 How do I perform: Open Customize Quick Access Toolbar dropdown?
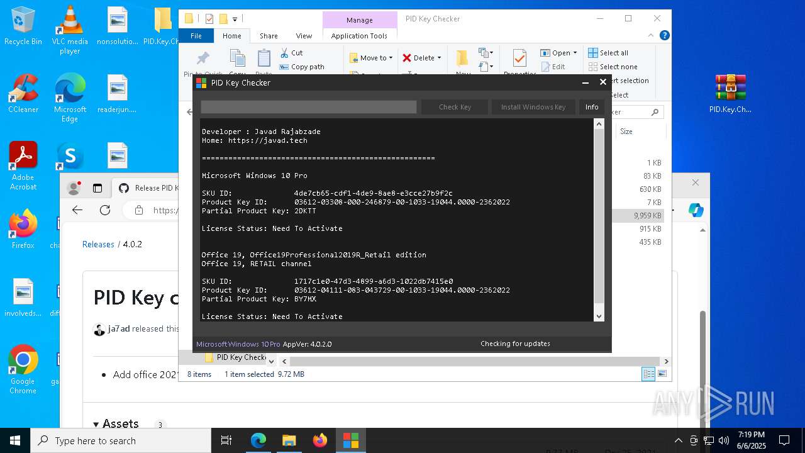point(235,19)
